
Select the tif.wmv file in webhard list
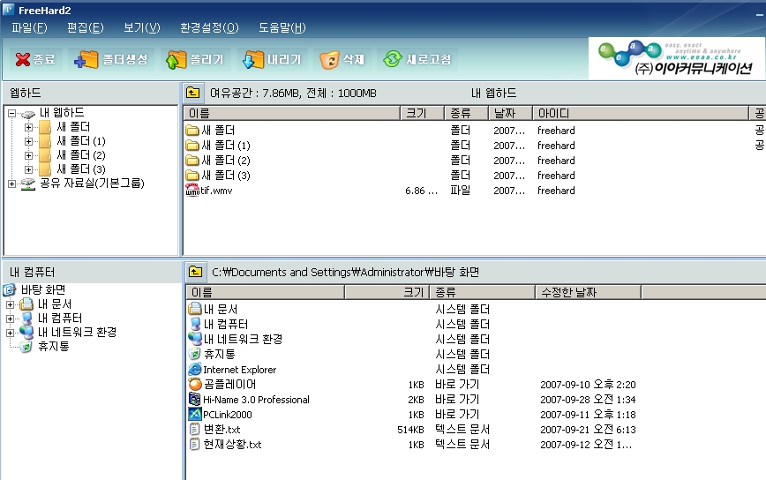click(x=215, y=191)
